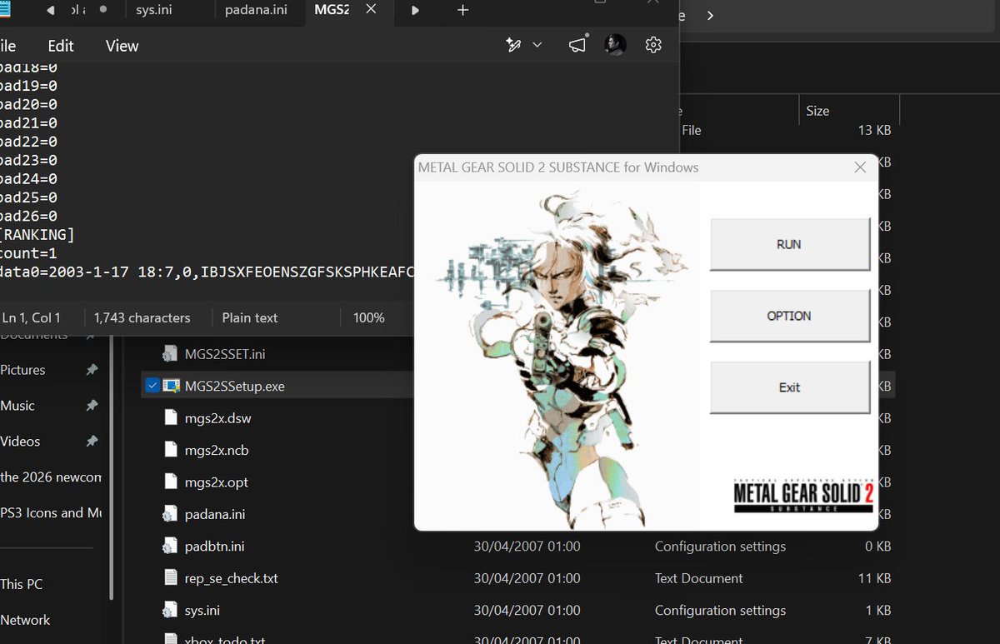The height and width of the screenshot is (644, 1000).
Task: Open Notepad settings gear
Action: pos(653,45)
